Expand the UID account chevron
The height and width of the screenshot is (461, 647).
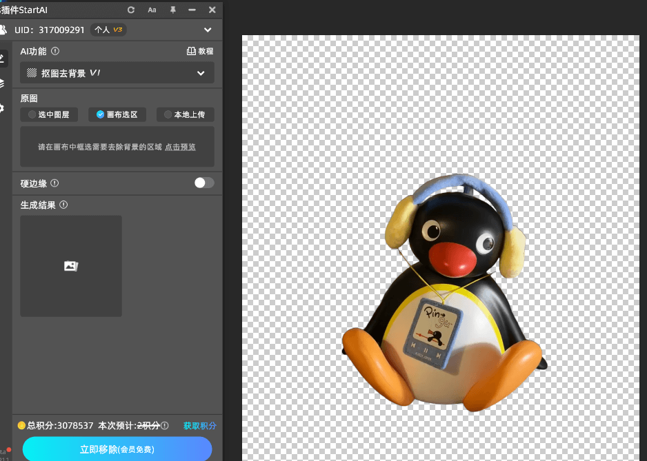click(x=208, y=30)
